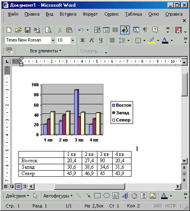
Task: Open the Вид menu
Action: pos(49,14)
